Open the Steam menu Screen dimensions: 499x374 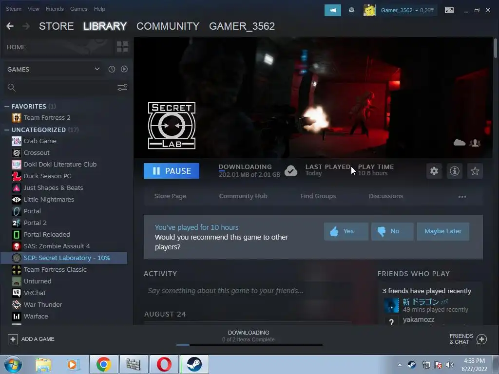point(14,9)
